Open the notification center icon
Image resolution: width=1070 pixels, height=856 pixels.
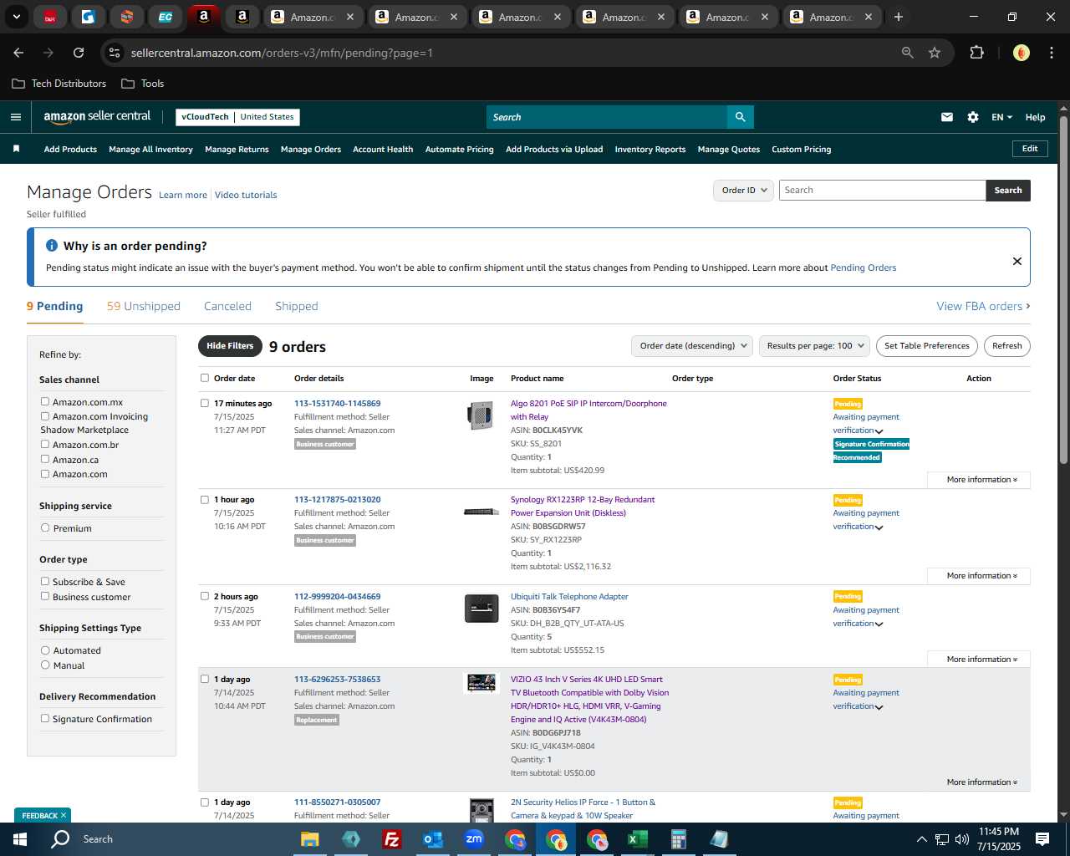coord(1042,839)
